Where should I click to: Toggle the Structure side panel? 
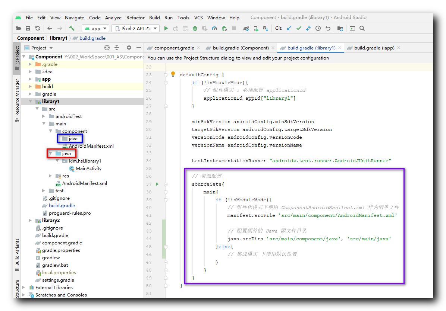tap(17, 289)
